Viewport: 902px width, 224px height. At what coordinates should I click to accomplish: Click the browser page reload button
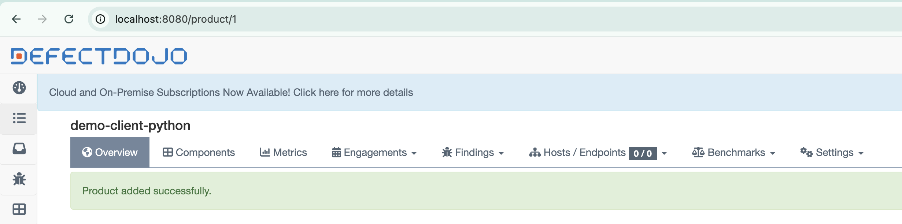(70, 19)
